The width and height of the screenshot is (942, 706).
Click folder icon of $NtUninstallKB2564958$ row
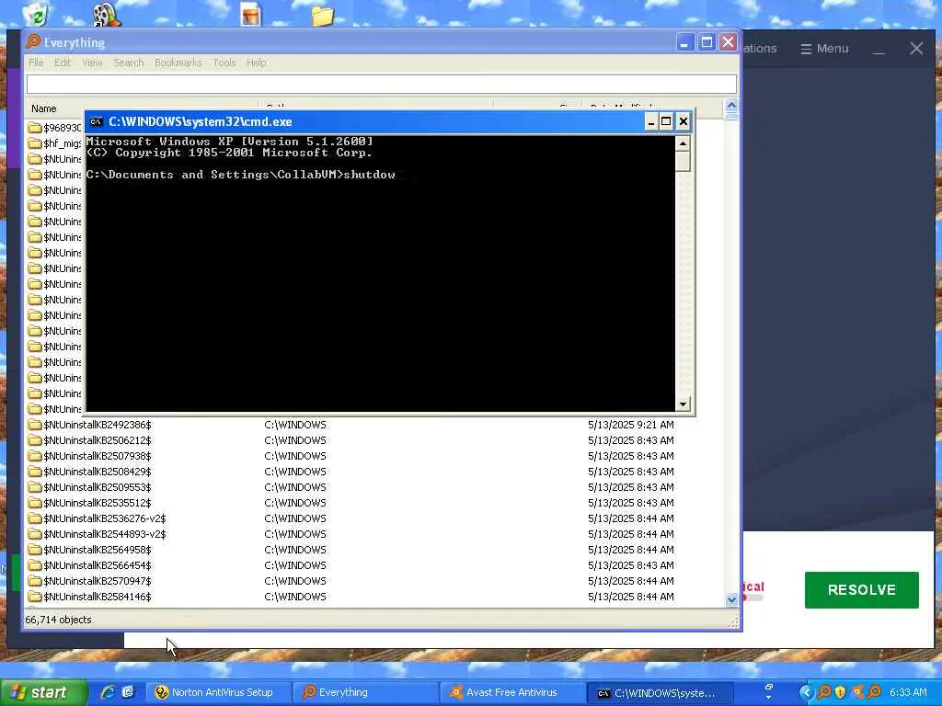pyautogui.click(x=35, y=550)
